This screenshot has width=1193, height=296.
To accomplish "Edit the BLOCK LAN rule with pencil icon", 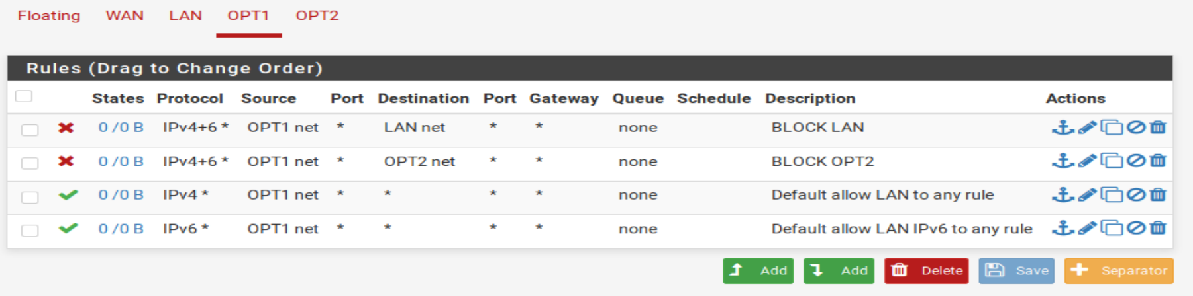I will pyautogui.click(x=1087, y=128).
